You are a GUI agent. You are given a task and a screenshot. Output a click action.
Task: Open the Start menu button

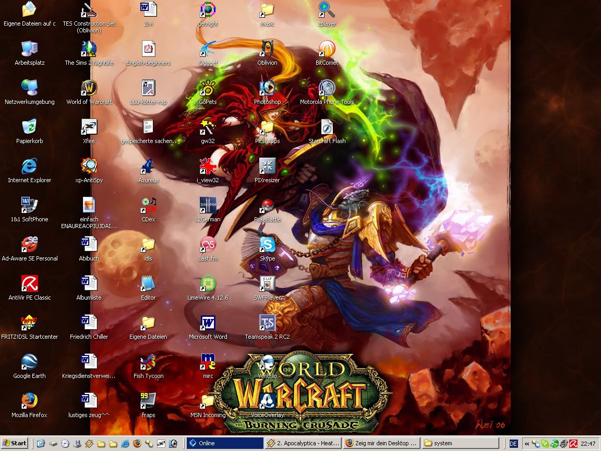pos(15,443)
